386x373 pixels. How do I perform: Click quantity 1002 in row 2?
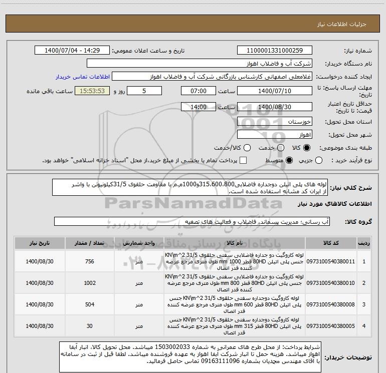90,283
